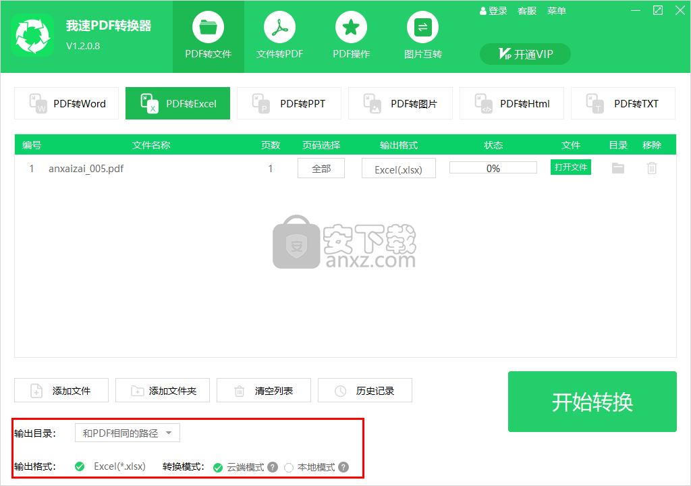Select the PDF转PPT option
The image size is (691, 486).
click(289, 104)
